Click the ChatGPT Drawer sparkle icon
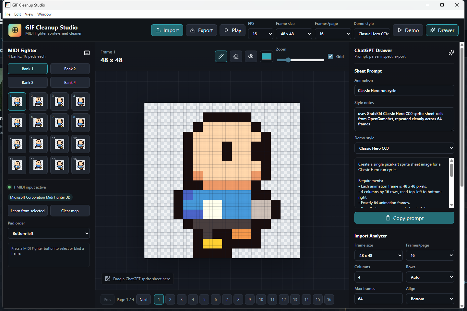This screenshot has width=467, height=311. [x=451, y=53]
